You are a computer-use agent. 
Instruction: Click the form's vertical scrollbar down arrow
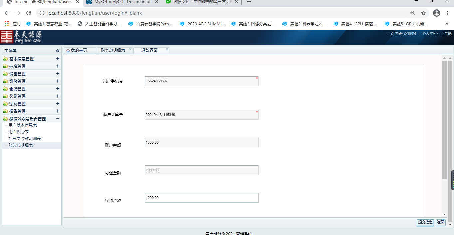[x=444, y=214]
